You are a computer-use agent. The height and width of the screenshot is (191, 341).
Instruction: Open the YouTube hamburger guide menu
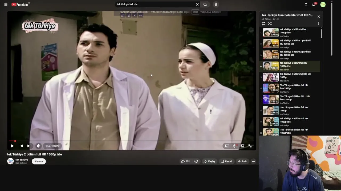pyautogui.click(x=6, y=5)
